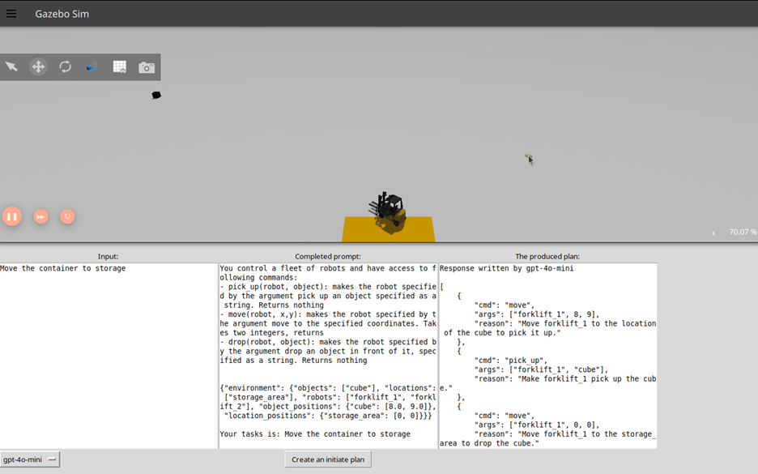Reset the simulation with the restart icon

[x=67, y=216]
